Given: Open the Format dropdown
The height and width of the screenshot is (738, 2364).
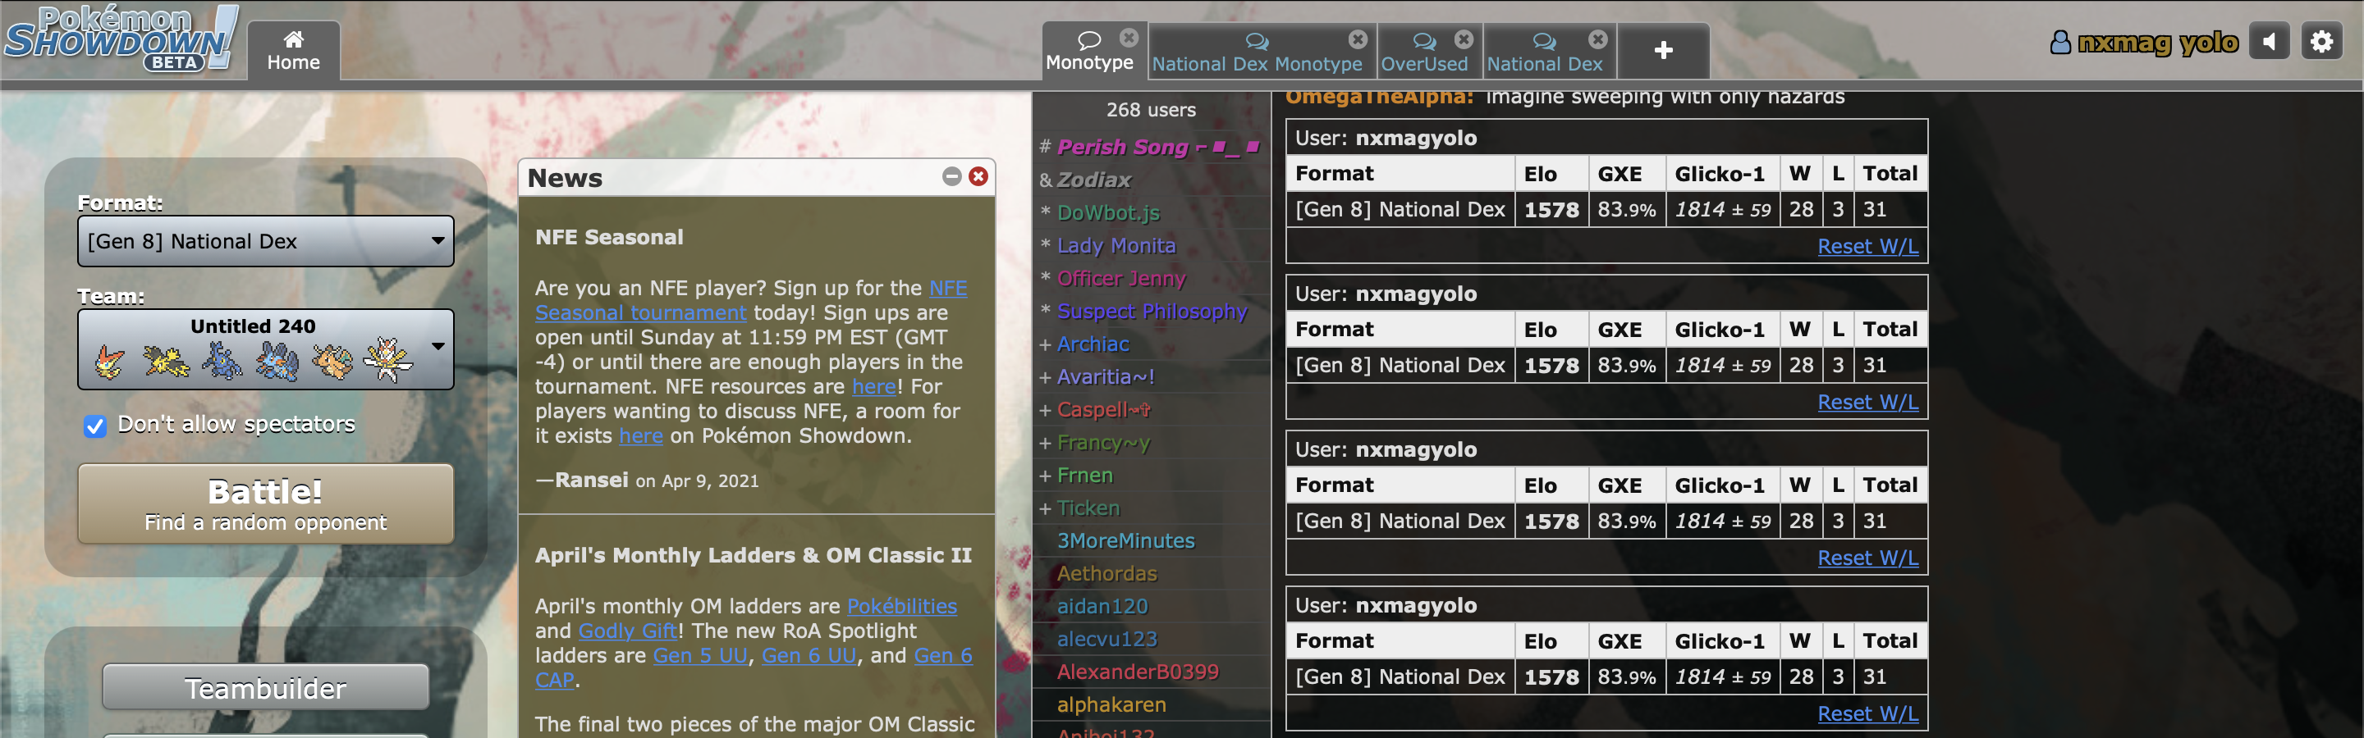Looking at the screenshot, I should [x=265, y=241].
